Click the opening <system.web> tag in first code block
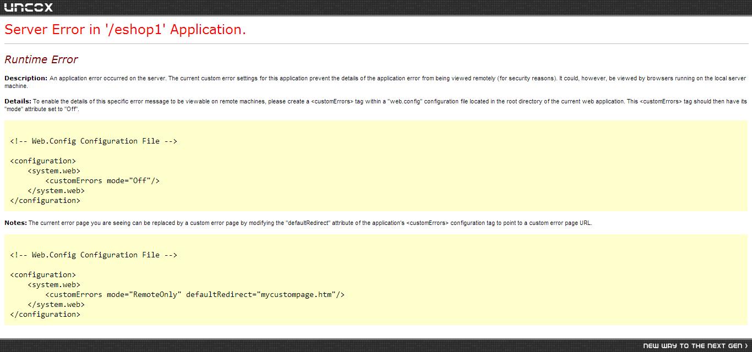Image resolution: width=752 pixels, height=352 pixels. (x=54, y=170)
